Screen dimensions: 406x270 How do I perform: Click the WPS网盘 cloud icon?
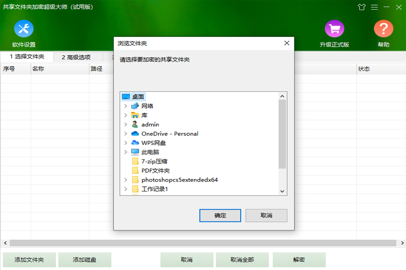click(135, 143)
